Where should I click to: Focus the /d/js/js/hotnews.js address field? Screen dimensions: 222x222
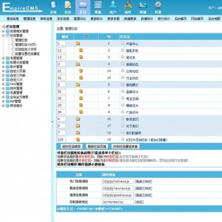118,182
